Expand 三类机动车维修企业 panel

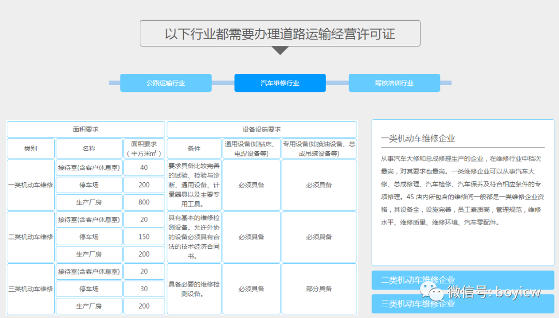[463, 304]
